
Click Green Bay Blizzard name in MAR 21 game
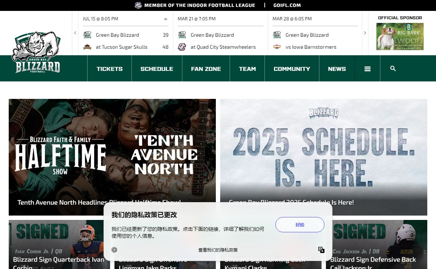[x=212, y=35]
